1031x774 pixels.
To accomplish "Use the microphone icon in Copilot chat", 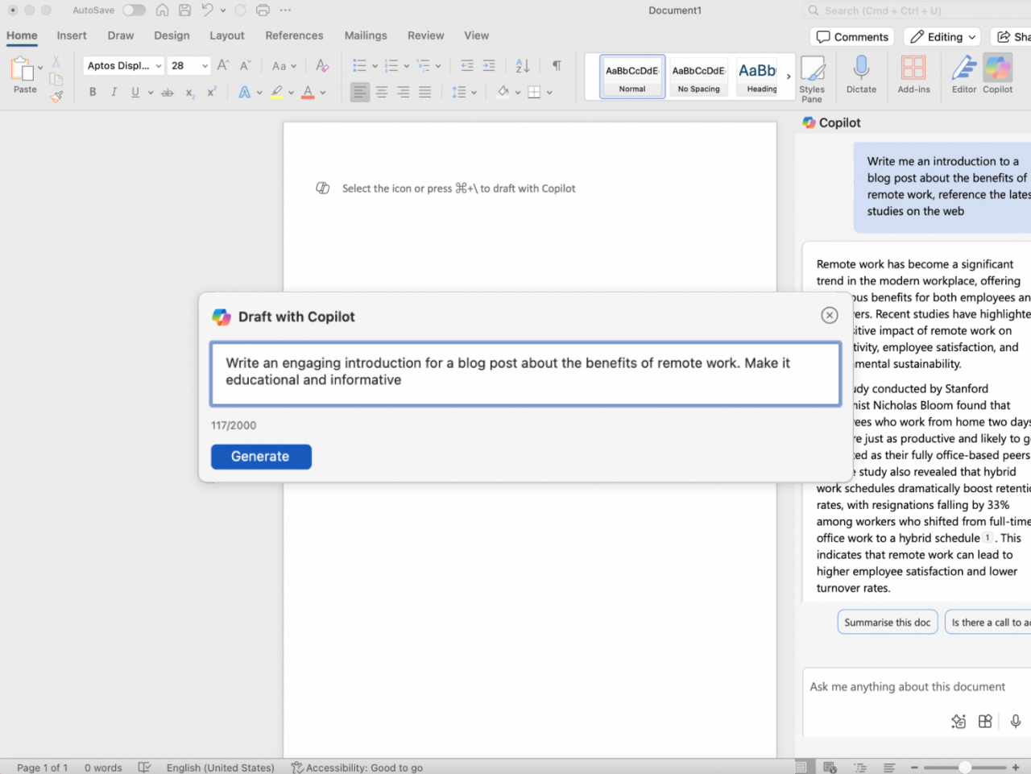I will [x=1015, y=722].
